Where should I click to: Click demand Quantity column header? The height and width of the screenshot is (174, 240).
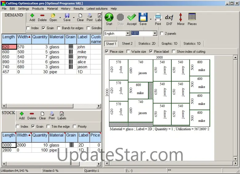coord(40,39)
